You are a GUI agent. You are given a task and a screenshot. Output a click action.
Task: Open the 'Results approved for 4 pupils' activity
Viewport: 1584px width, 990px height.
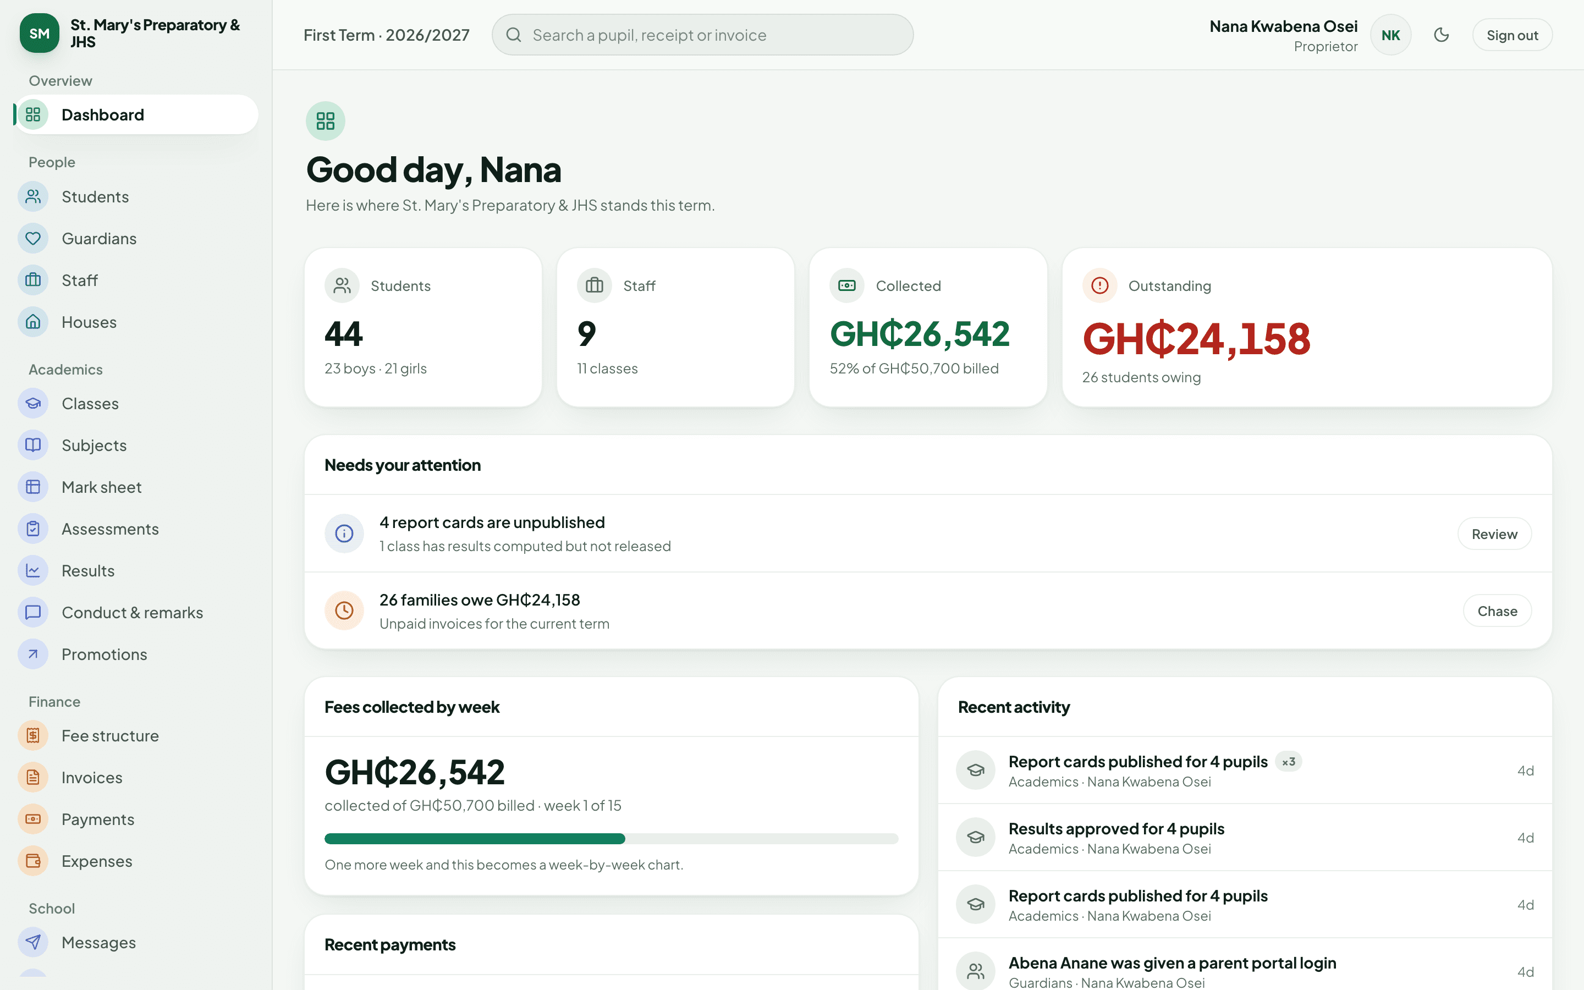point(1245,838)
